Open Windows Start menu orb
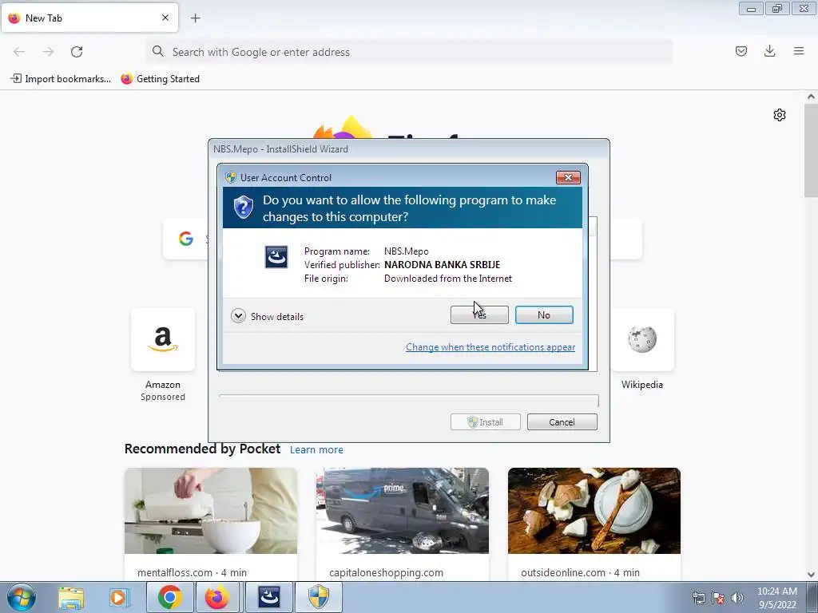This screenshot has height=613, width=818. (22, 597)
